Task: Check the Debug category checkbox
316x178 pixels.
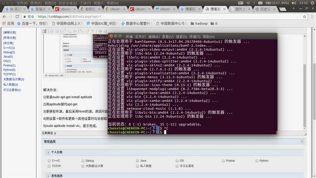Action: coord(83,161)
